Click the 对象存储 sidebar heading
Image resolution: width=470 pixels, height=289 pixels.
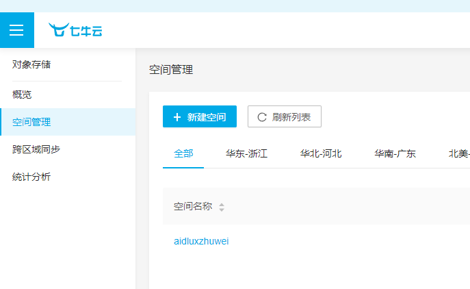pyautogui.click(x=31, y=64)
